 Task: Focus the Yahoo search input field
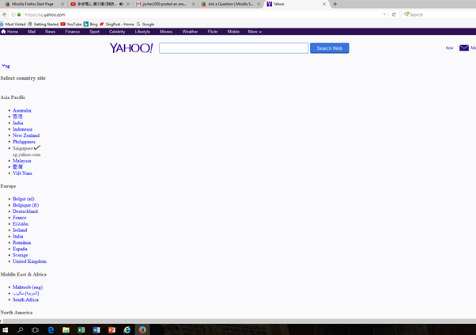(233, 48)
